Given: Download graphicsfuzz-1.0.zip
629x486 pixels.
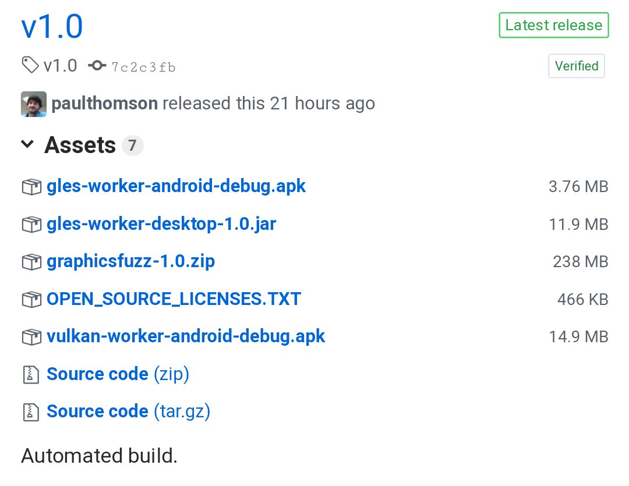Looking at the screenshot, I should point(131,261).
